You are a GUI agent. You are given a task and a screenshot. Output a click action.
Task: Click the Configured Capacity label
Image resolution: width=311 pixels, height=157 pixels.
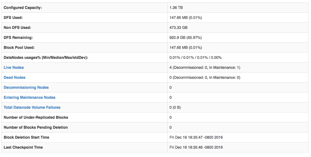pyautogui.click(x=23, y=8)
